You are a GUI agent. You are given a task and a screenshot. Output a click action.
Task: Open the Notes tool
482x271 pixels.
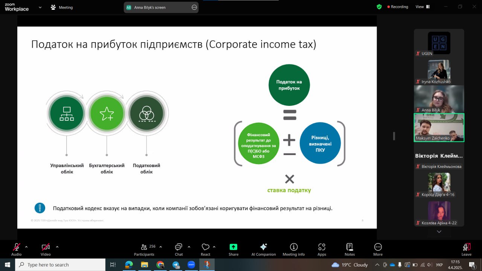(x=349, y=247)
